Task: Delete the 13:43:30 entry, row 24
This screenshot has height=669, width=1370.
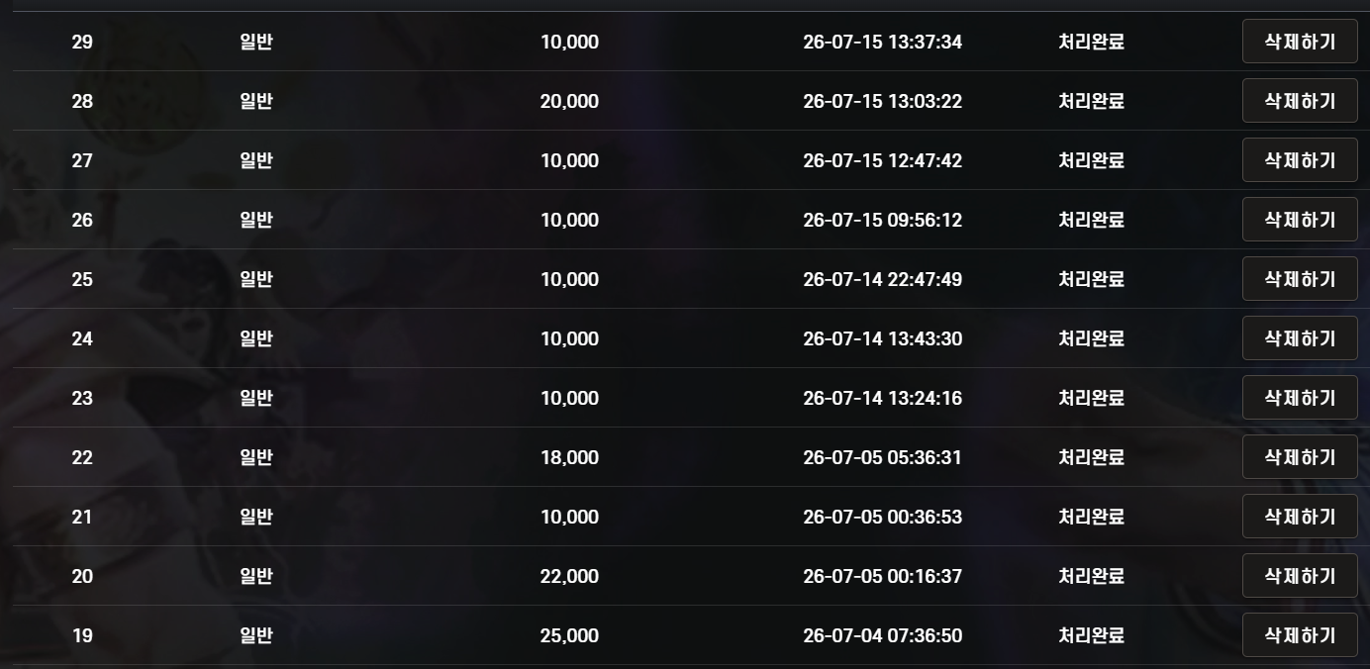Action: pos(1300,338)
